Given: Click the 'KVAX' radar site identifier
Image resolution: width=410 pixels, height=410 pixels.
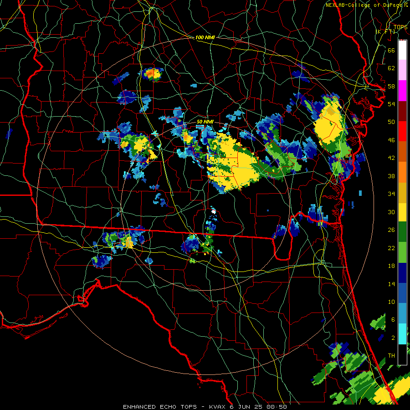Looking at the screenshot, I should pos(218,407).
